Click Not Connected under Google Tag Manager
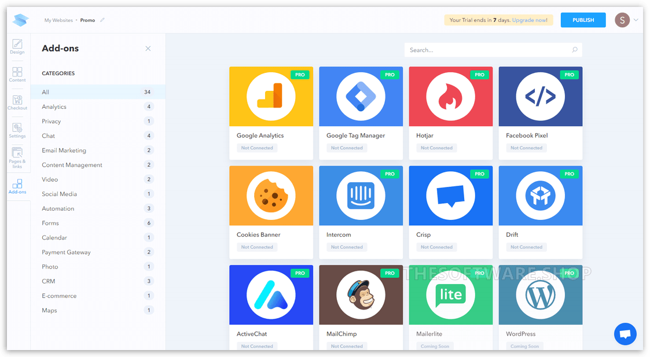This screenshot has width=650, height=357. 347,148
